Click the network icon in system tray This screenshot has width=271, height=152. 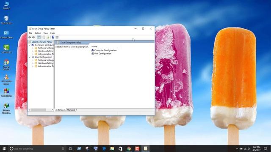245,149
